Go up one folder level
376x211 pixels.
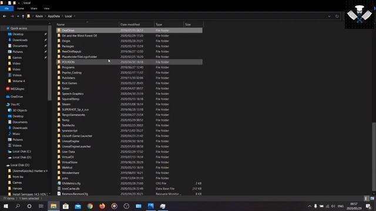click(23, 16)
